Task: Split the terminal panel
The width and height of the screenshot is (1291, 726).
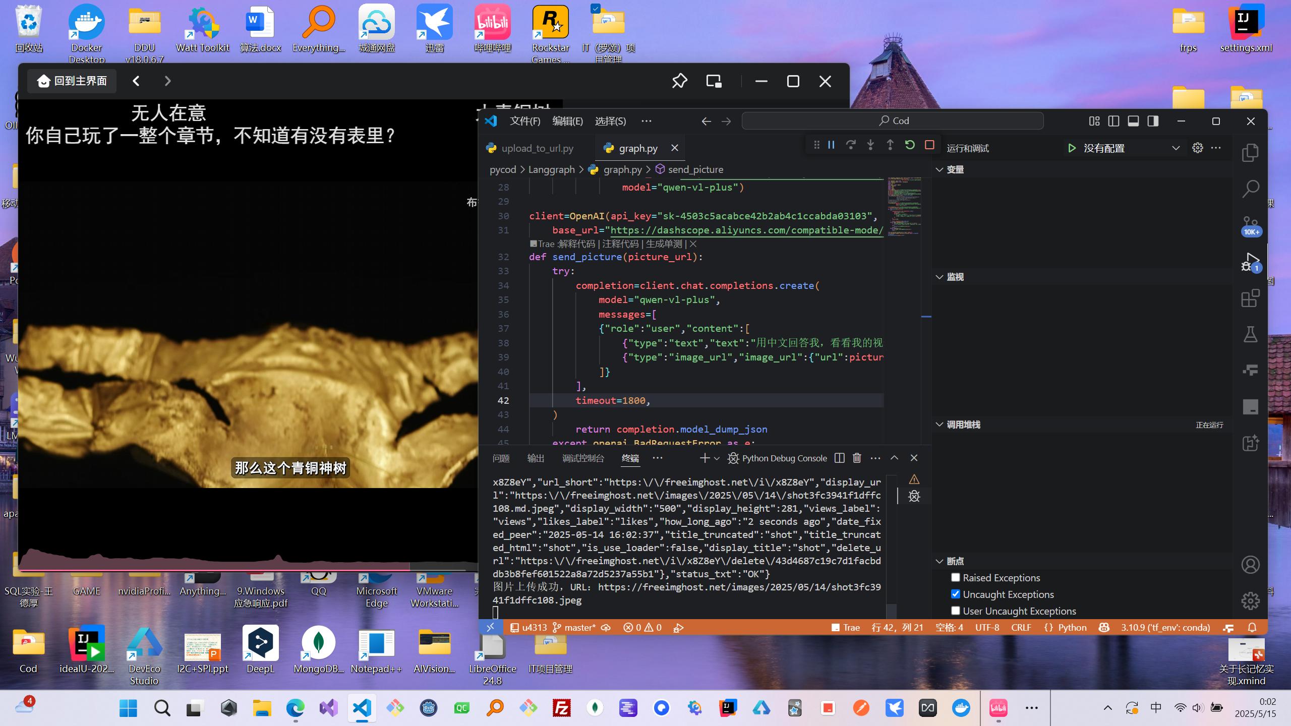Action: [x=839, y=458]
